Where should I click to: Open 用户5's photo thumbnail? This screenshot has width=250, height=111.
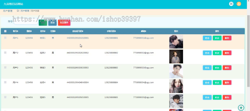click(176, 101)
